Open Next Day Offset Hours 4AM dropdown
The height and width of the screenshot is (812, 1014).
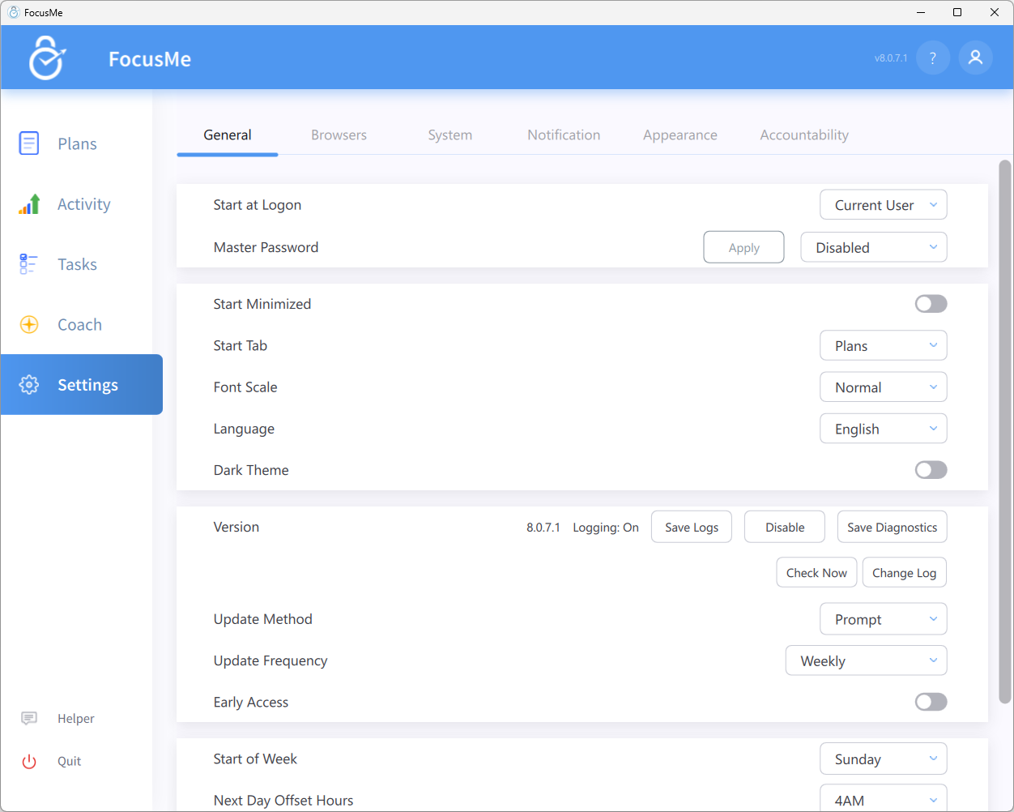tap(884, 798)
